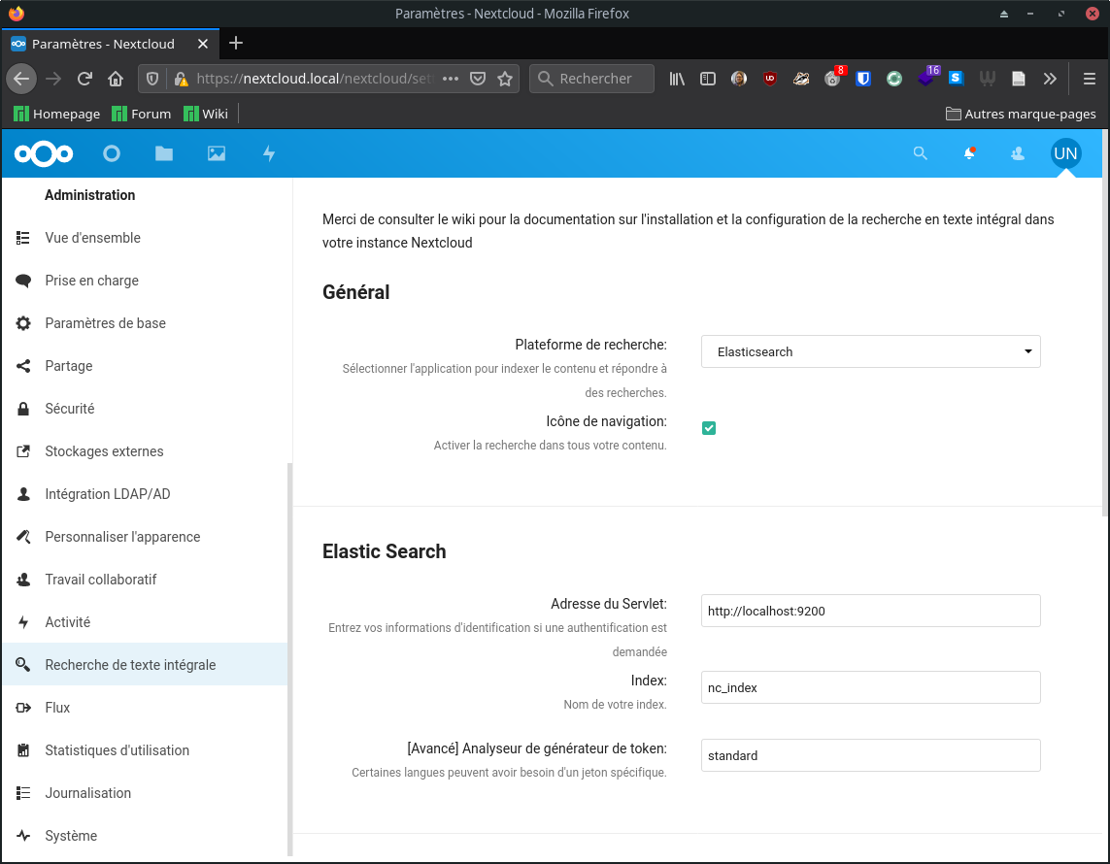Open a new browser tab

click(236, 43)
